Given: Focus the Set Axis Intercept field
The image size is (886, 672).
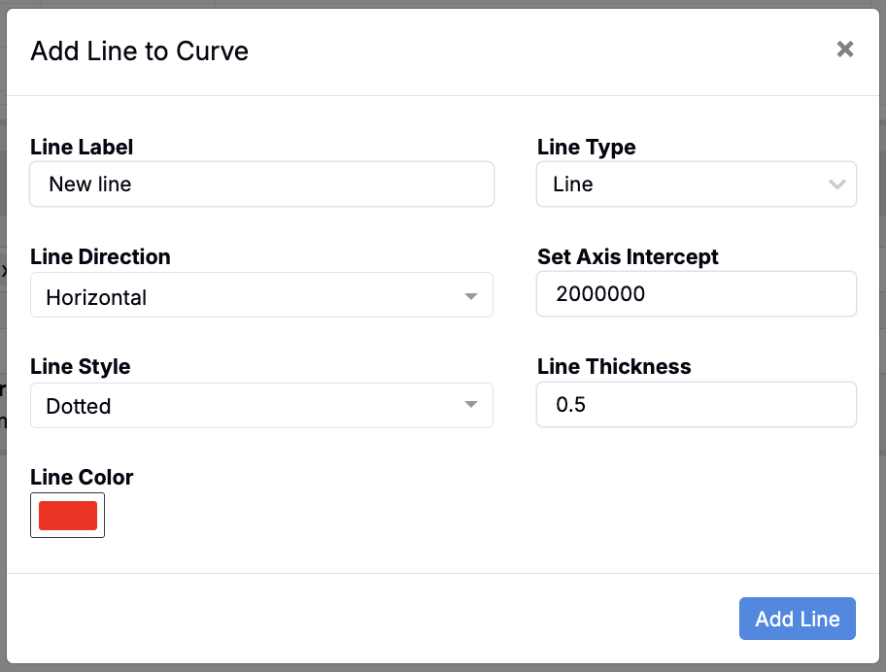Looking at the screenshot, I should (x=696, y=294).
